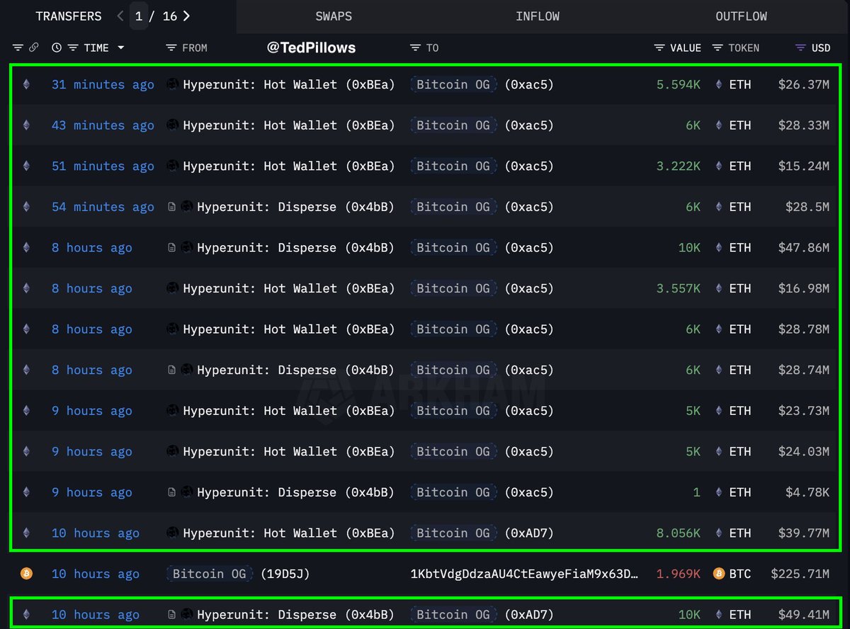Screen dimensions: 850x629
Task: Click the chain link icon in the header row
Action: (x=35, y=47)
